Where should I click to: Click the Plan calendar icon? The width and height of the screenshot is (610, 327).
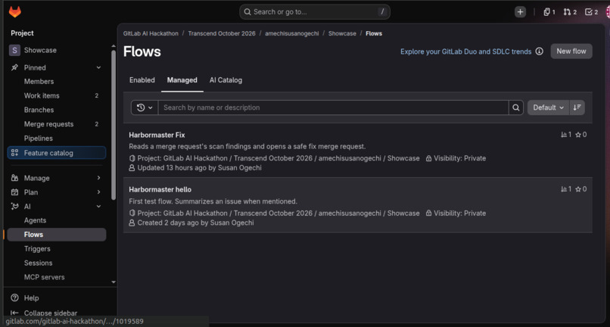tap(14, 192)
